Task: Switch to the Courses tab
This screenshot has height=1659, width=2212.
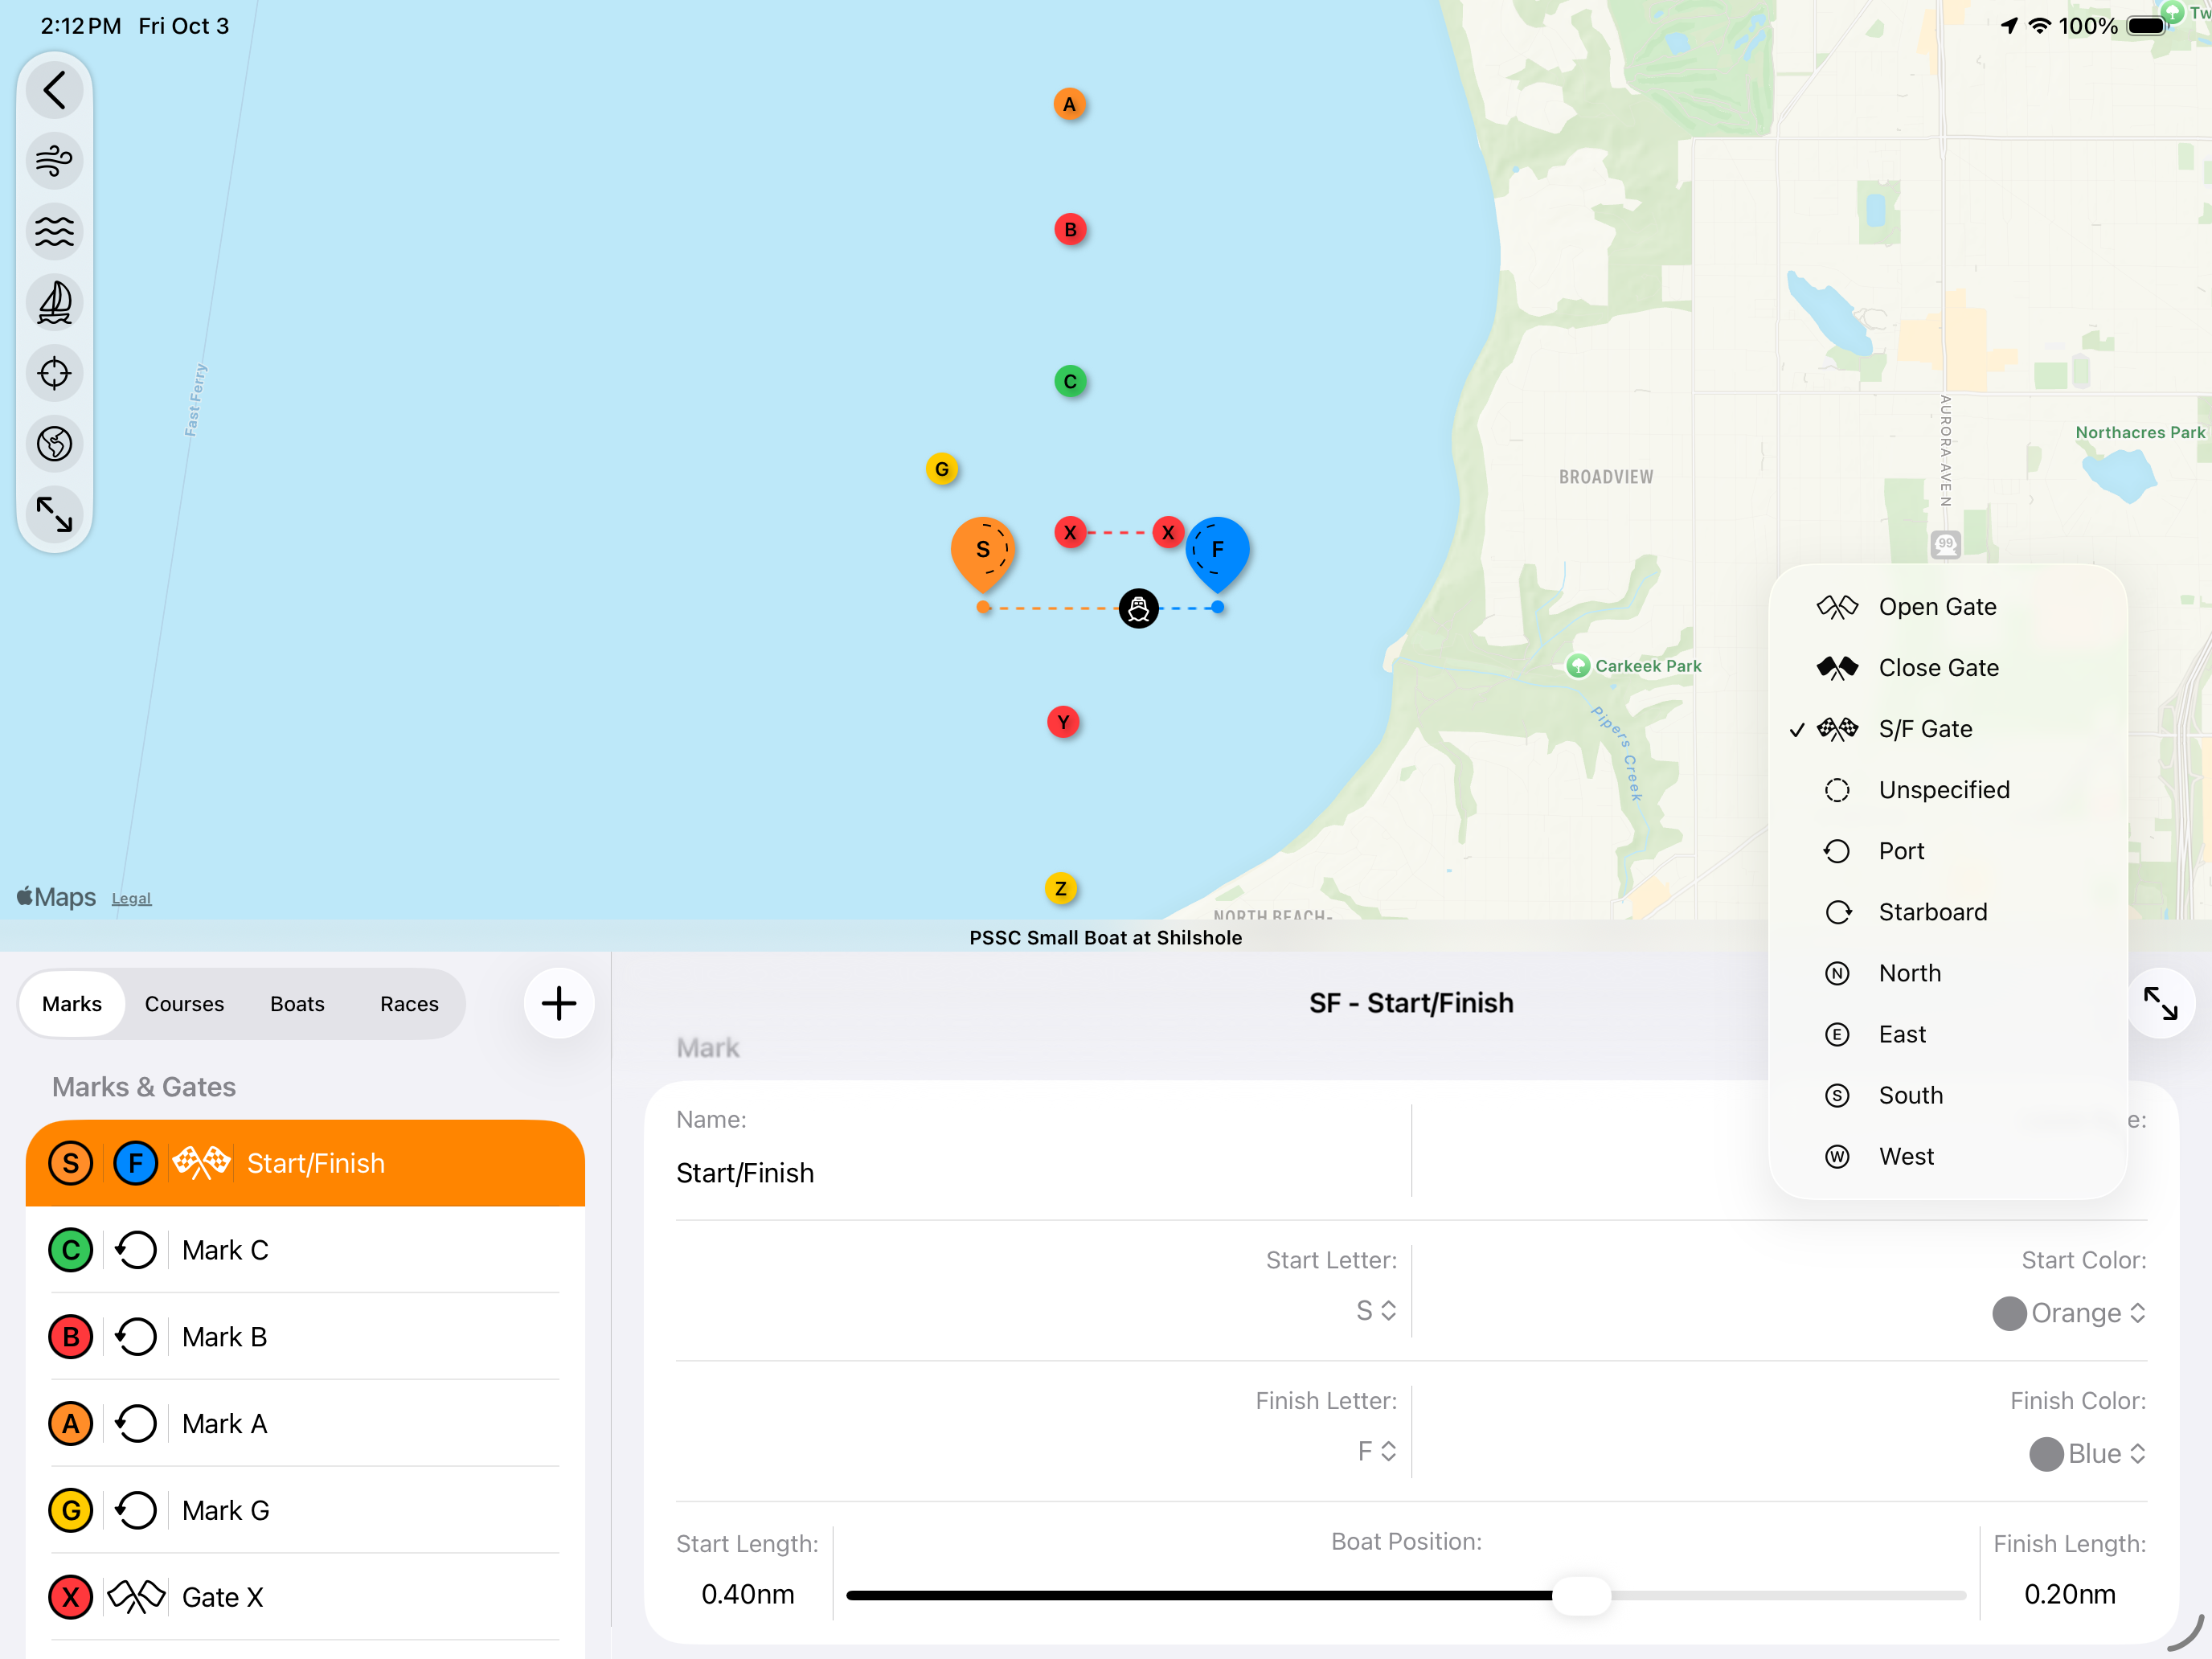Action: pyautogui.click(x=184, y=1004)
